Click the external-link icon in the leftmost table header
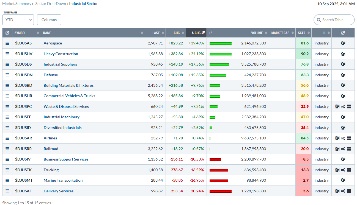Image resolution: width=357 pixels, height=205 pixels. [x=7, y=33]
